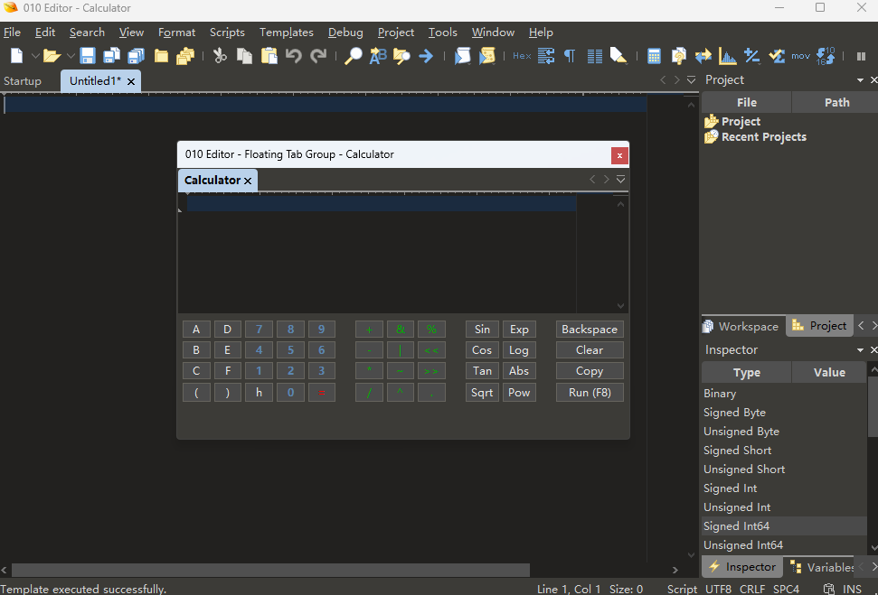Click the Copy button in the Calculator
Screen dimensions: 878x595
[589, 371]
